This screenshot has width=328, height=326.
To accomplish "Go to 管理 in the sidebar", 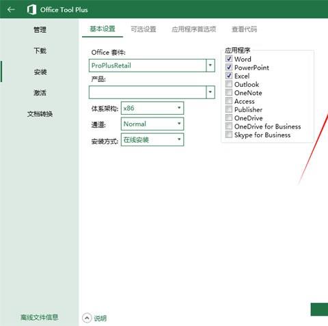I will point(40,29).
